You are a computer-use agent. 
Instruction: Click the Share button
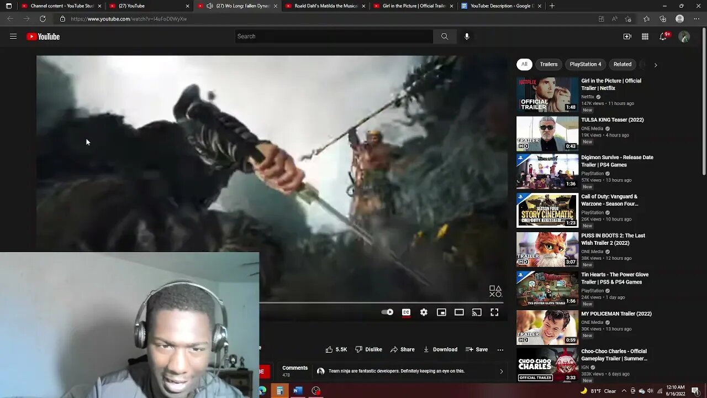pos(402,349)
